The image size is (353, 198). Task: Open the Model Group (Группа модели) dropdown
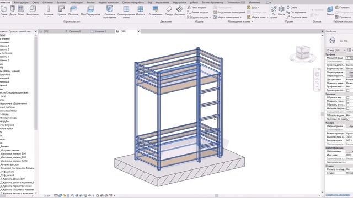click(210, 17)
